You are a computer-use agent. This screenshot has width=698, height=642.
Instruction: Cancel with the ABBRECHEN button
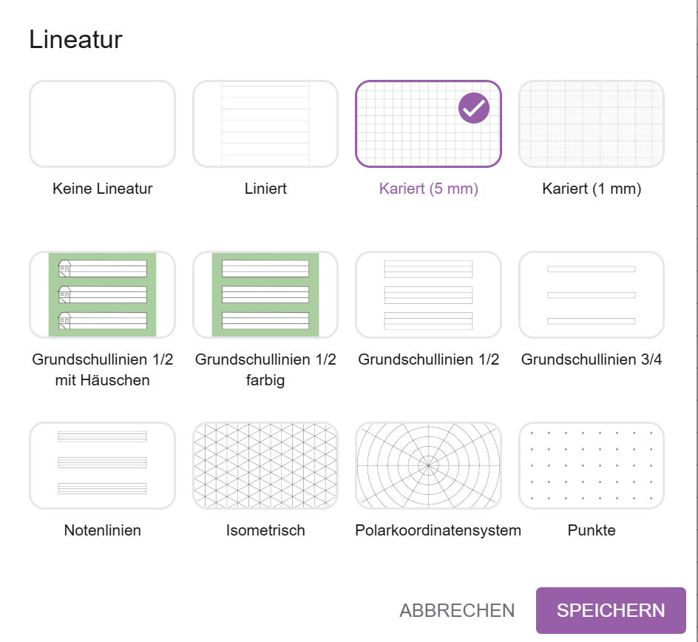point(457,610)
